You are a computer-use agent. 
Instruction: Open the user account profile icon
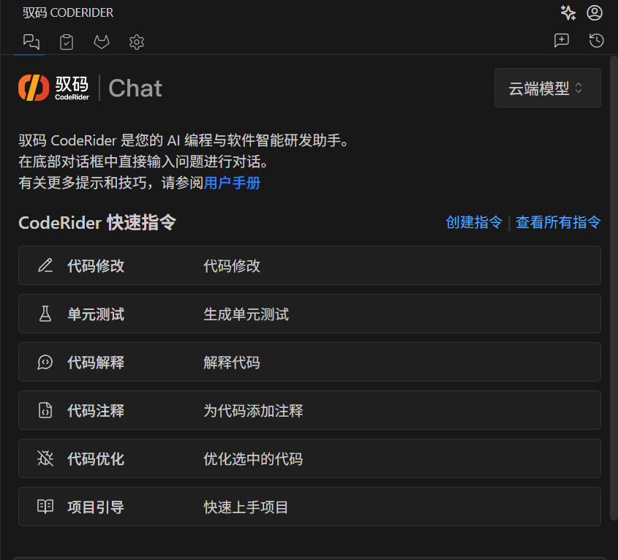595,12
